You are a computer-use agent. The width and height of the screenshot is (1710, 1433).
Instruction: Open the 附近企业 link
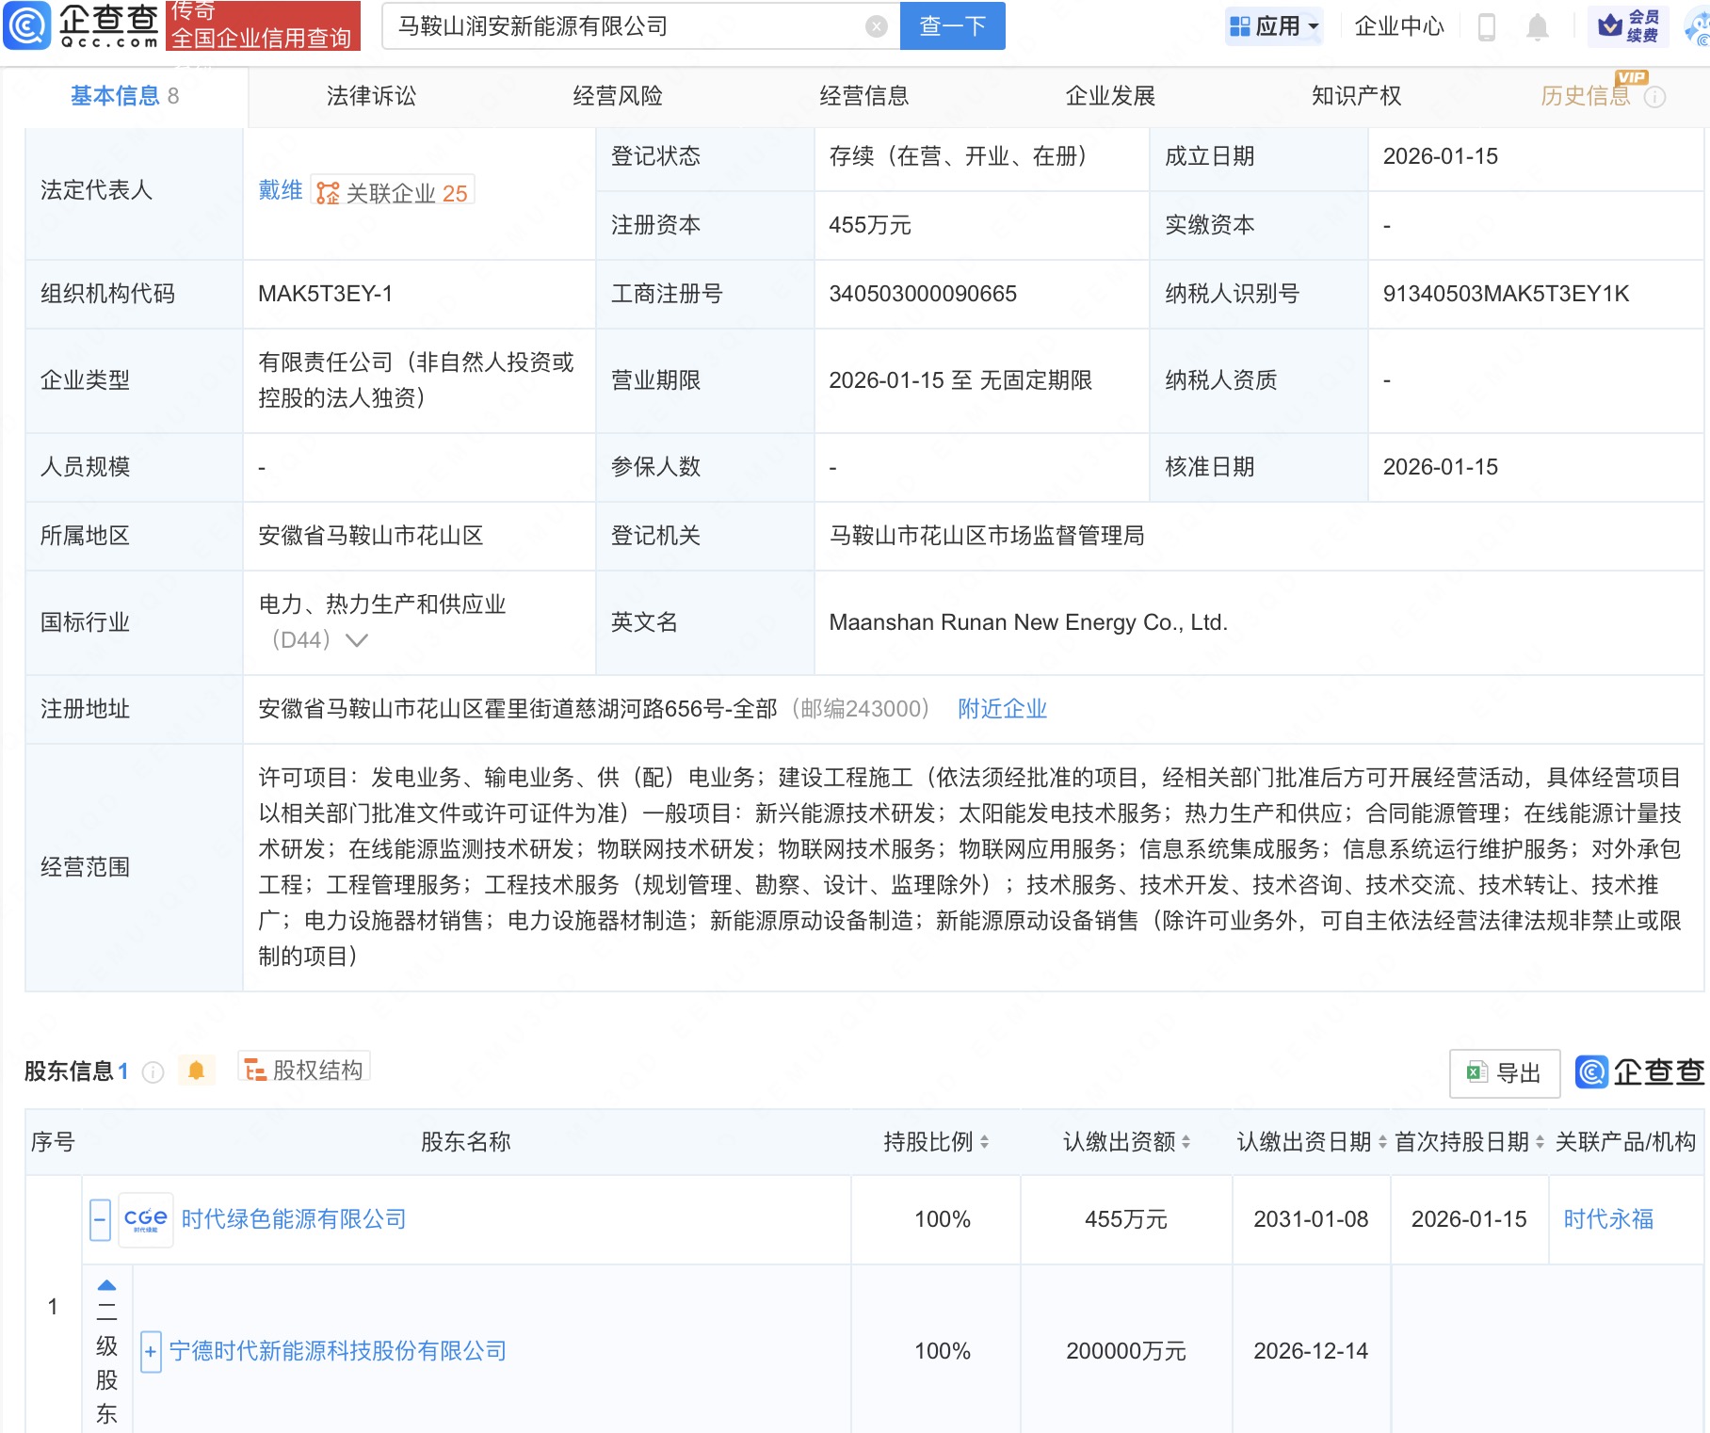pos(1001,709)
